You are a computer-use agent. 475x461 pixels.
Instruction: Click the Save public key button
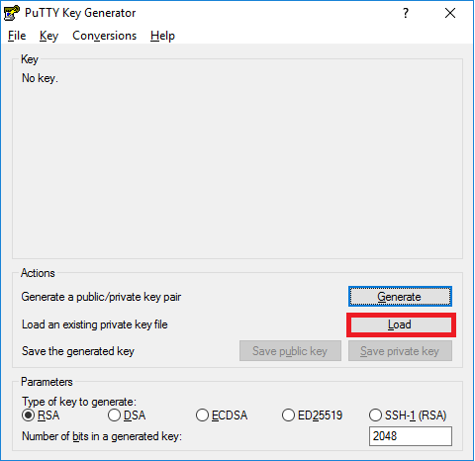[x=290, y=351]
